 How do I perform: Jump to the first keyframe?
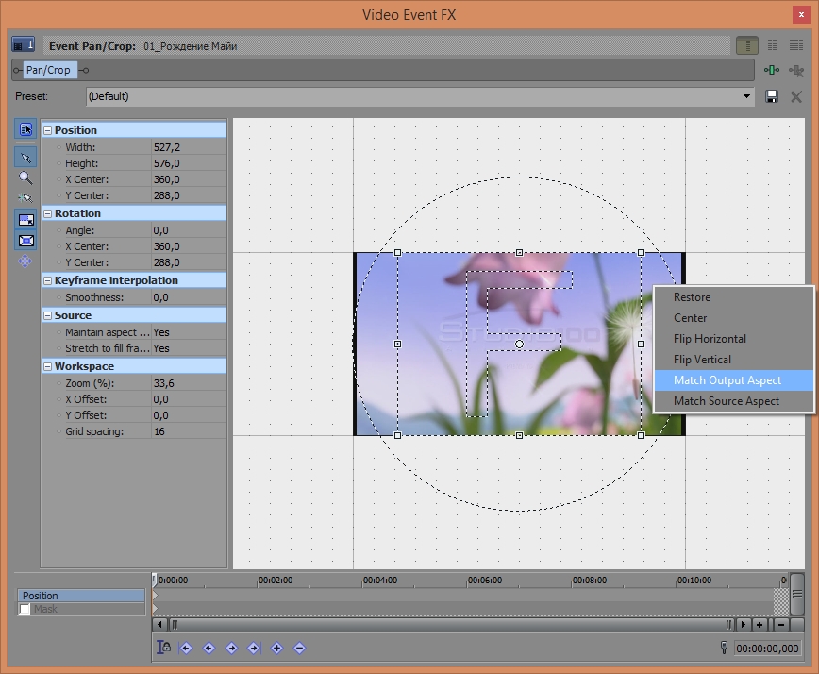coord(186,648)
